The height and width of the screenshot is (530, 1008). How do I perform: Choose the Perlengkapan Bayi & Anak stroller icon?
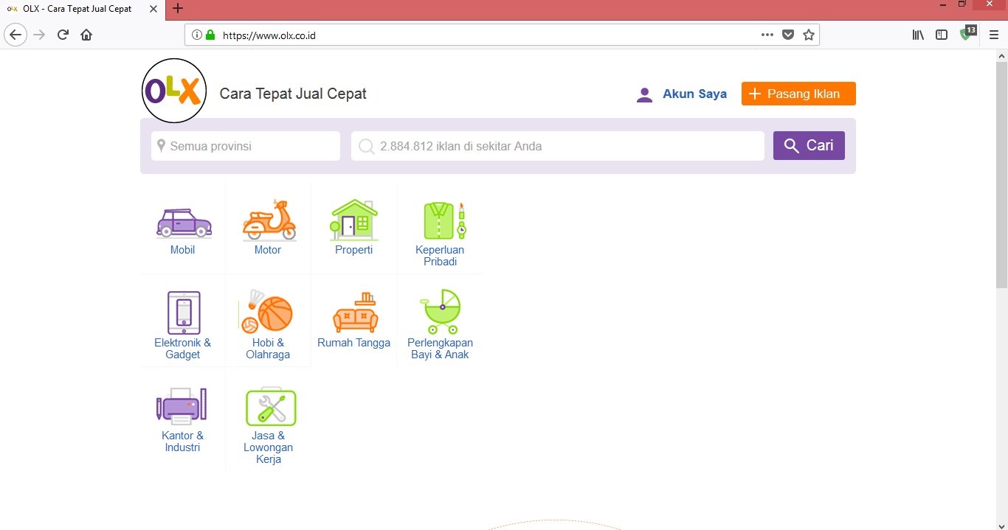point(440,312)
